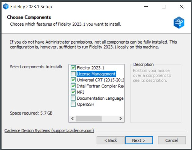The width and height of the screenshot is (192, 150).
Task: Select the Documentation Language entry text
Action: pos(100,98)
